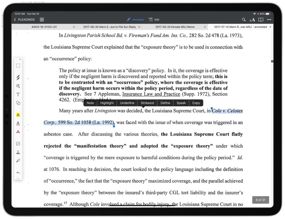285x219 pixels.
Task: Tap the Wi-Fi status icon
Action: tap(254, 14)
